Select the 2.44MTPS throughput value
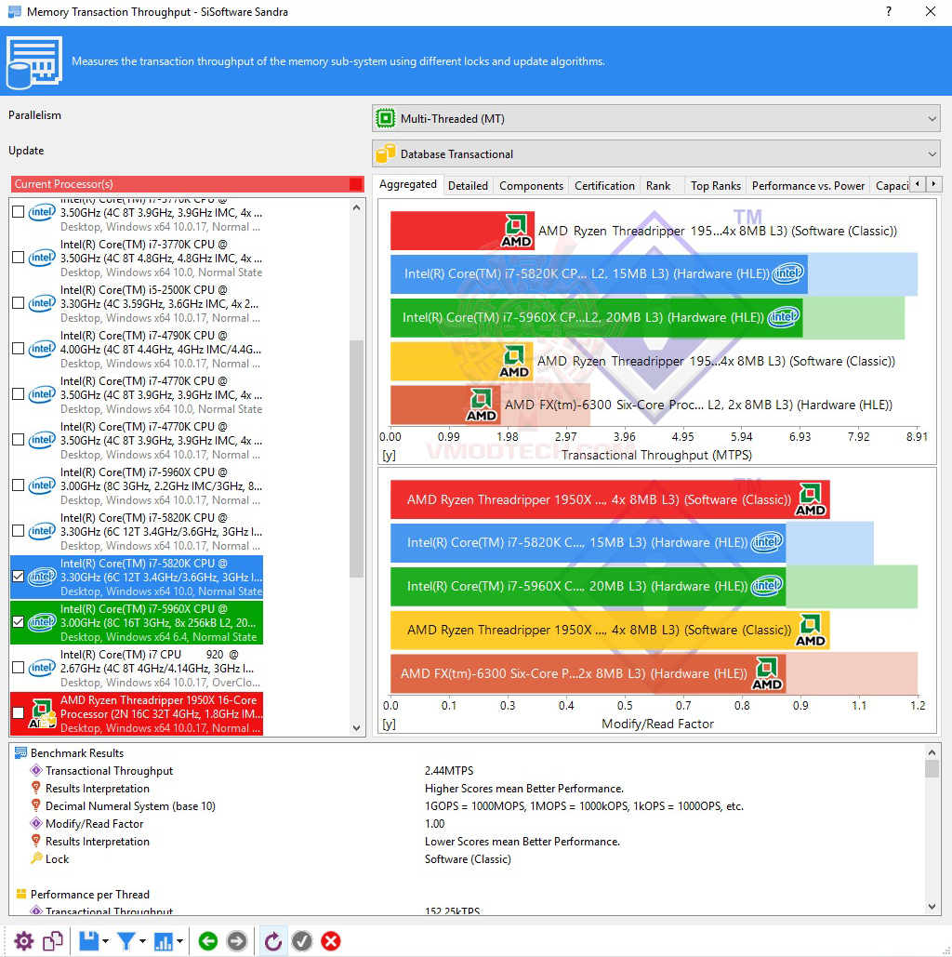This screenshot has width=952, height=957. point(449,771)
